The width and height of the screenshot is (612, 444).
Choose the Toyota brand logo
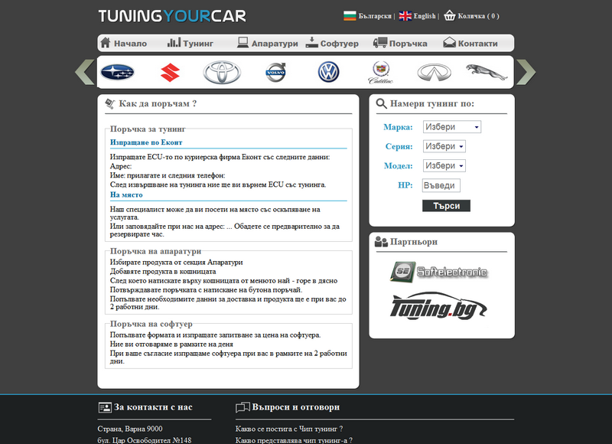222,72
